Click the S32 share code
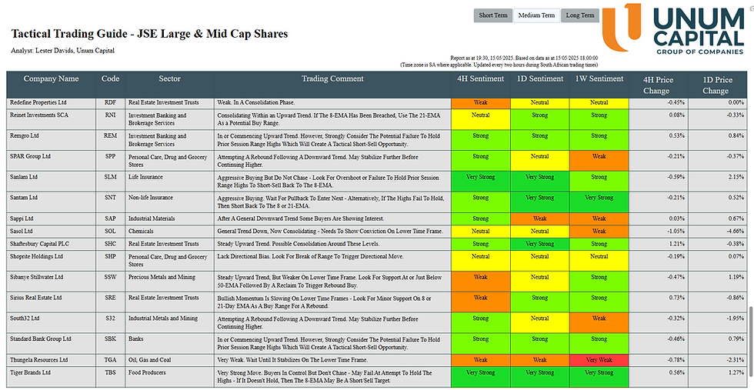 (x=110, y=318)
